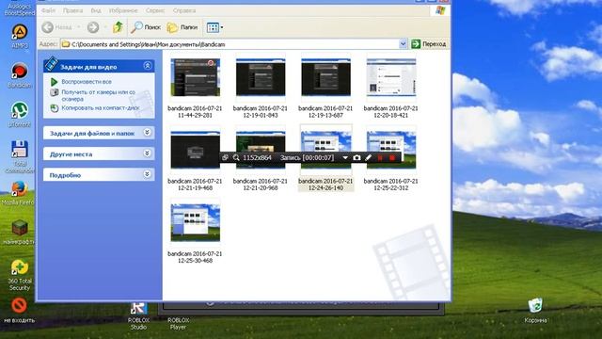The image size is (602, 339).
Task: Open ROBLOX Player desktop shortcut
Action: click(178, 323)
